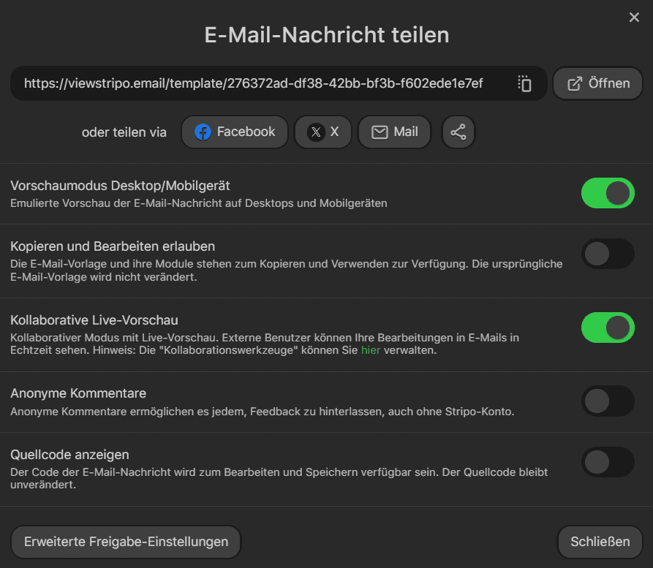Image resolution: width=653 pixels, height=568 pixels.
Task: Turn off Kollaborative Live-Vorschau
Action: pos(608,328)
